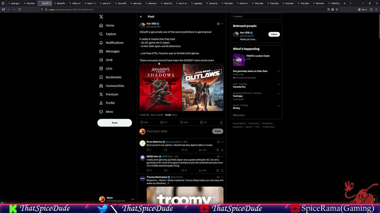Open the troomy ad image
Image resolution: width=380 pixels, height=213 pixels.
(x=185, y=195)
